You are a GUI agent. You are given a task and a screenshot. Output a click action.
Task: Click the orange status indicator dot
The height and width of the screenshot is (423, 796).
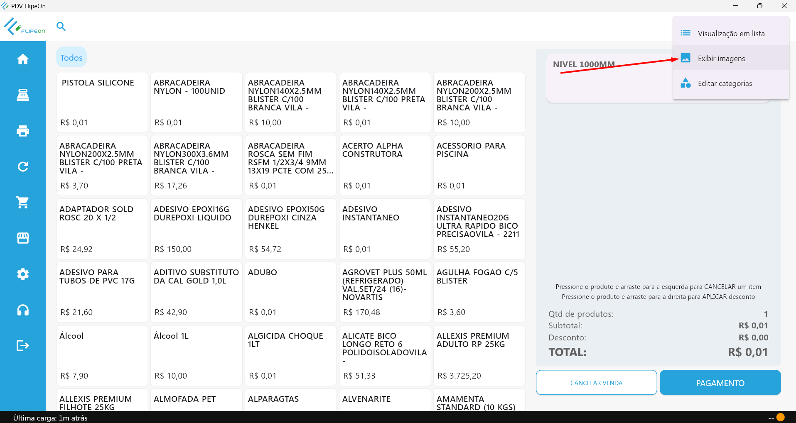pos(781,417)
